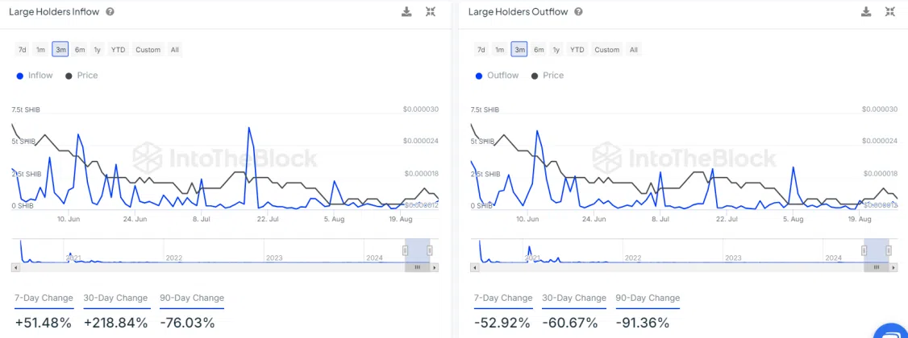Toggle the Inflow series in legend
Screen dimensions: 908x338
click(35, 76)
